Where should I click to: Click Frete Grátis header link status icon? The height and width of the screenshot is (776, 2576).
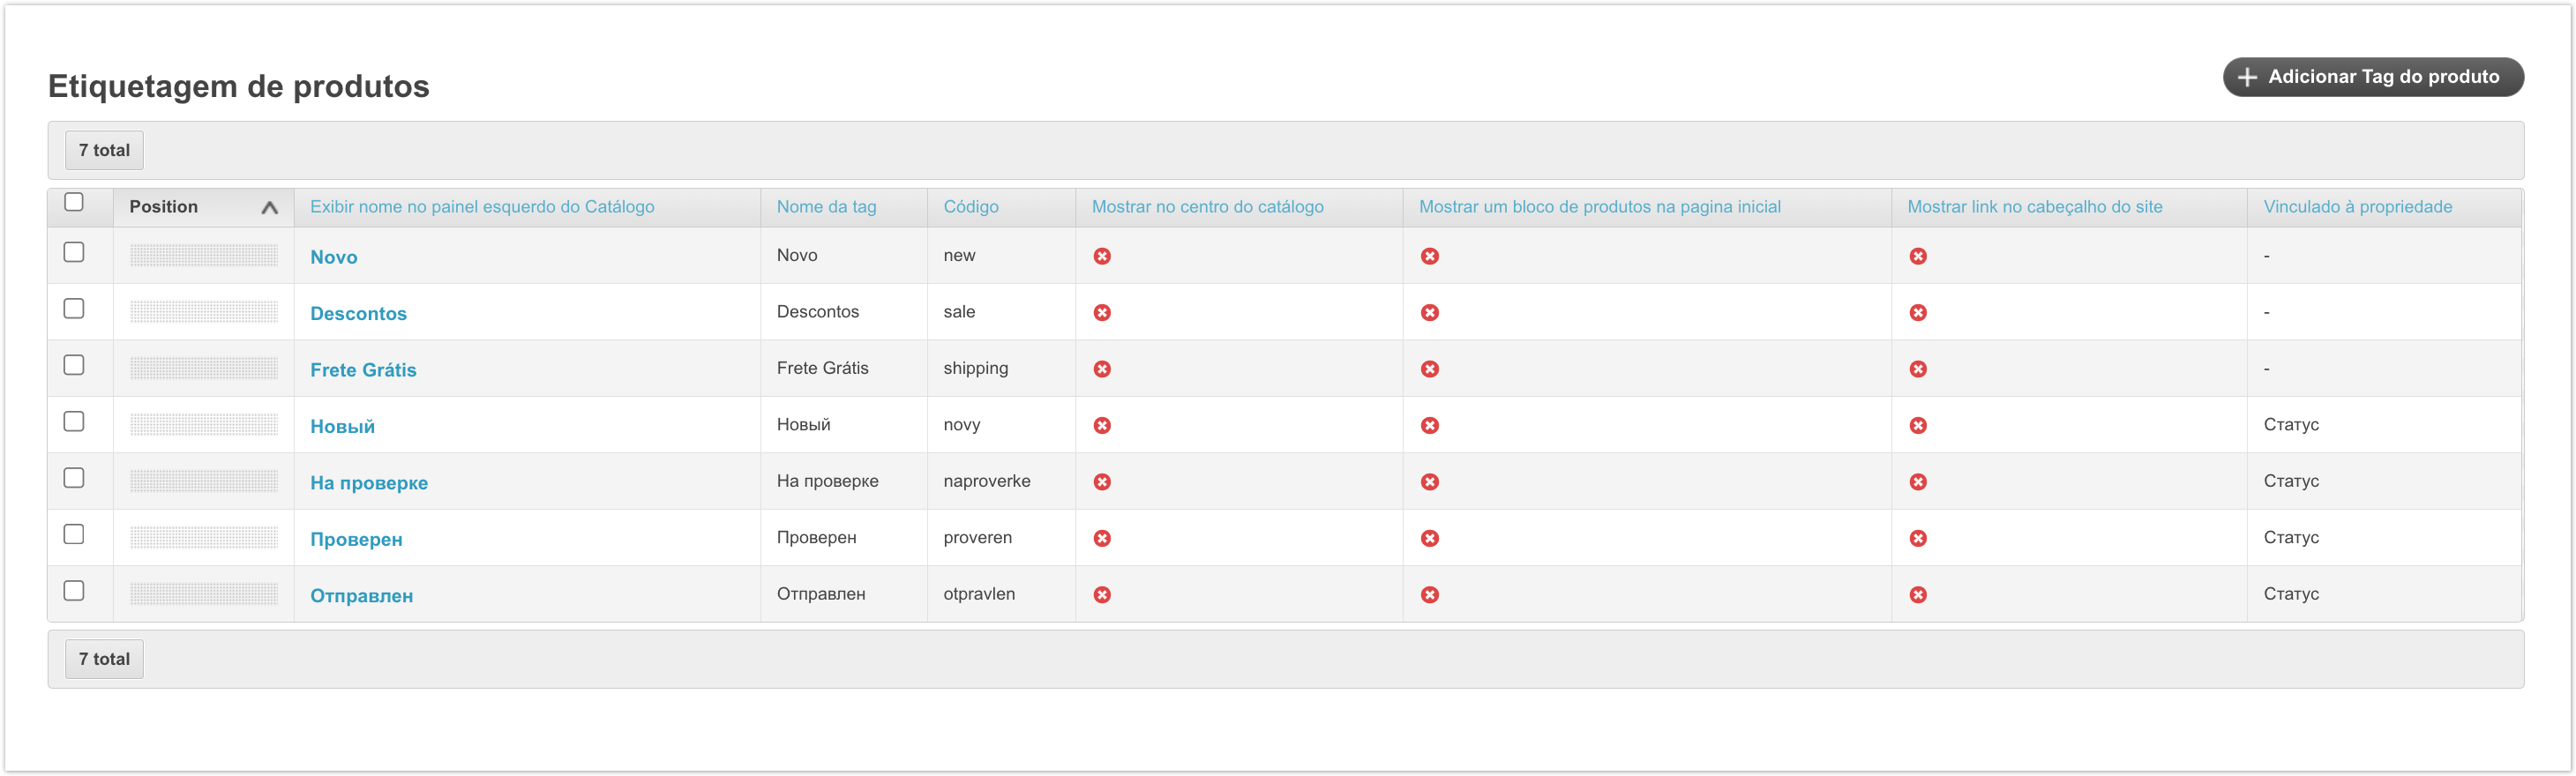tap(1917, 369)
